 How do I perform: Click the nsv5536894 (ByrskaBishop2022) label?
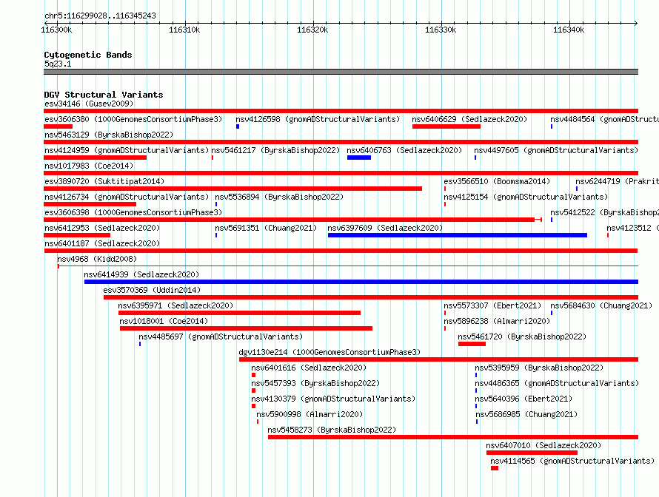pyautogui.click(x=279, y=197)
